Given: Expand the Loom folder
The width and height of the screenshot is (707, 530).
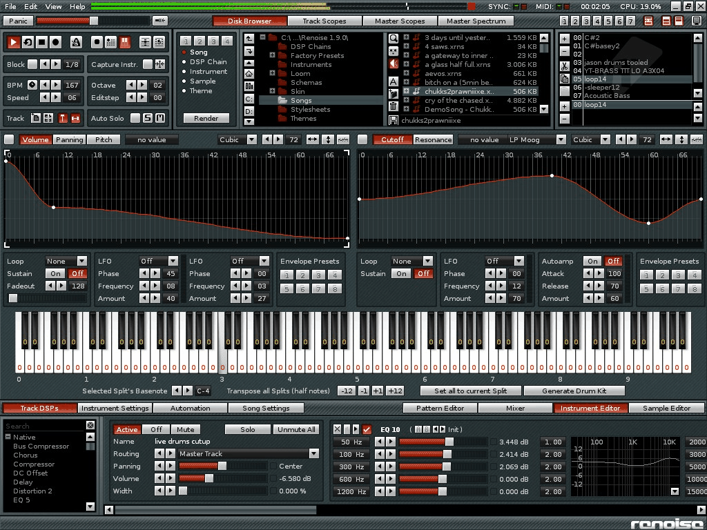Looking at the screenshot, I should 272,73.
